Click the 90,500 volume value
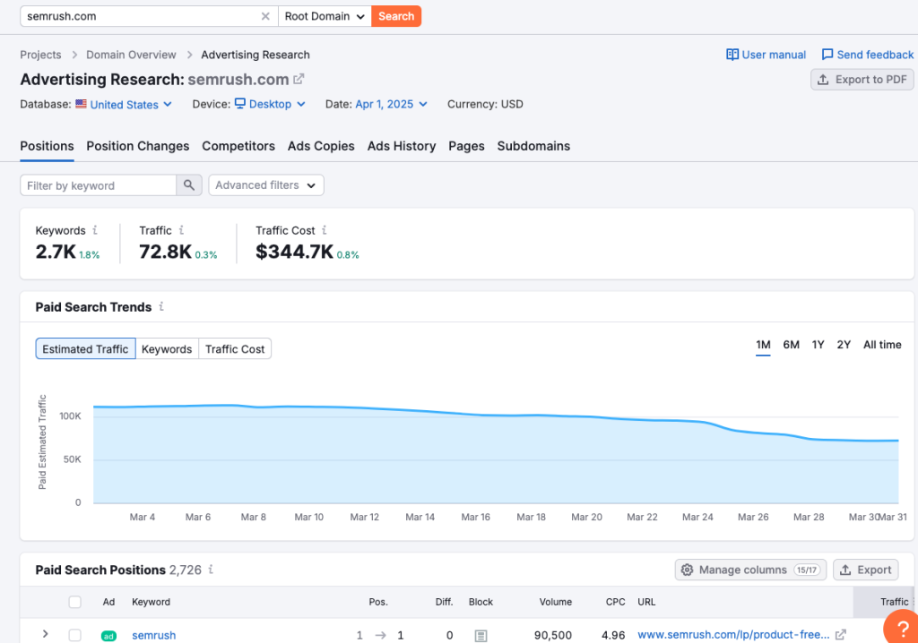Viewport: 918px width, 643px height. click(552, 636)
